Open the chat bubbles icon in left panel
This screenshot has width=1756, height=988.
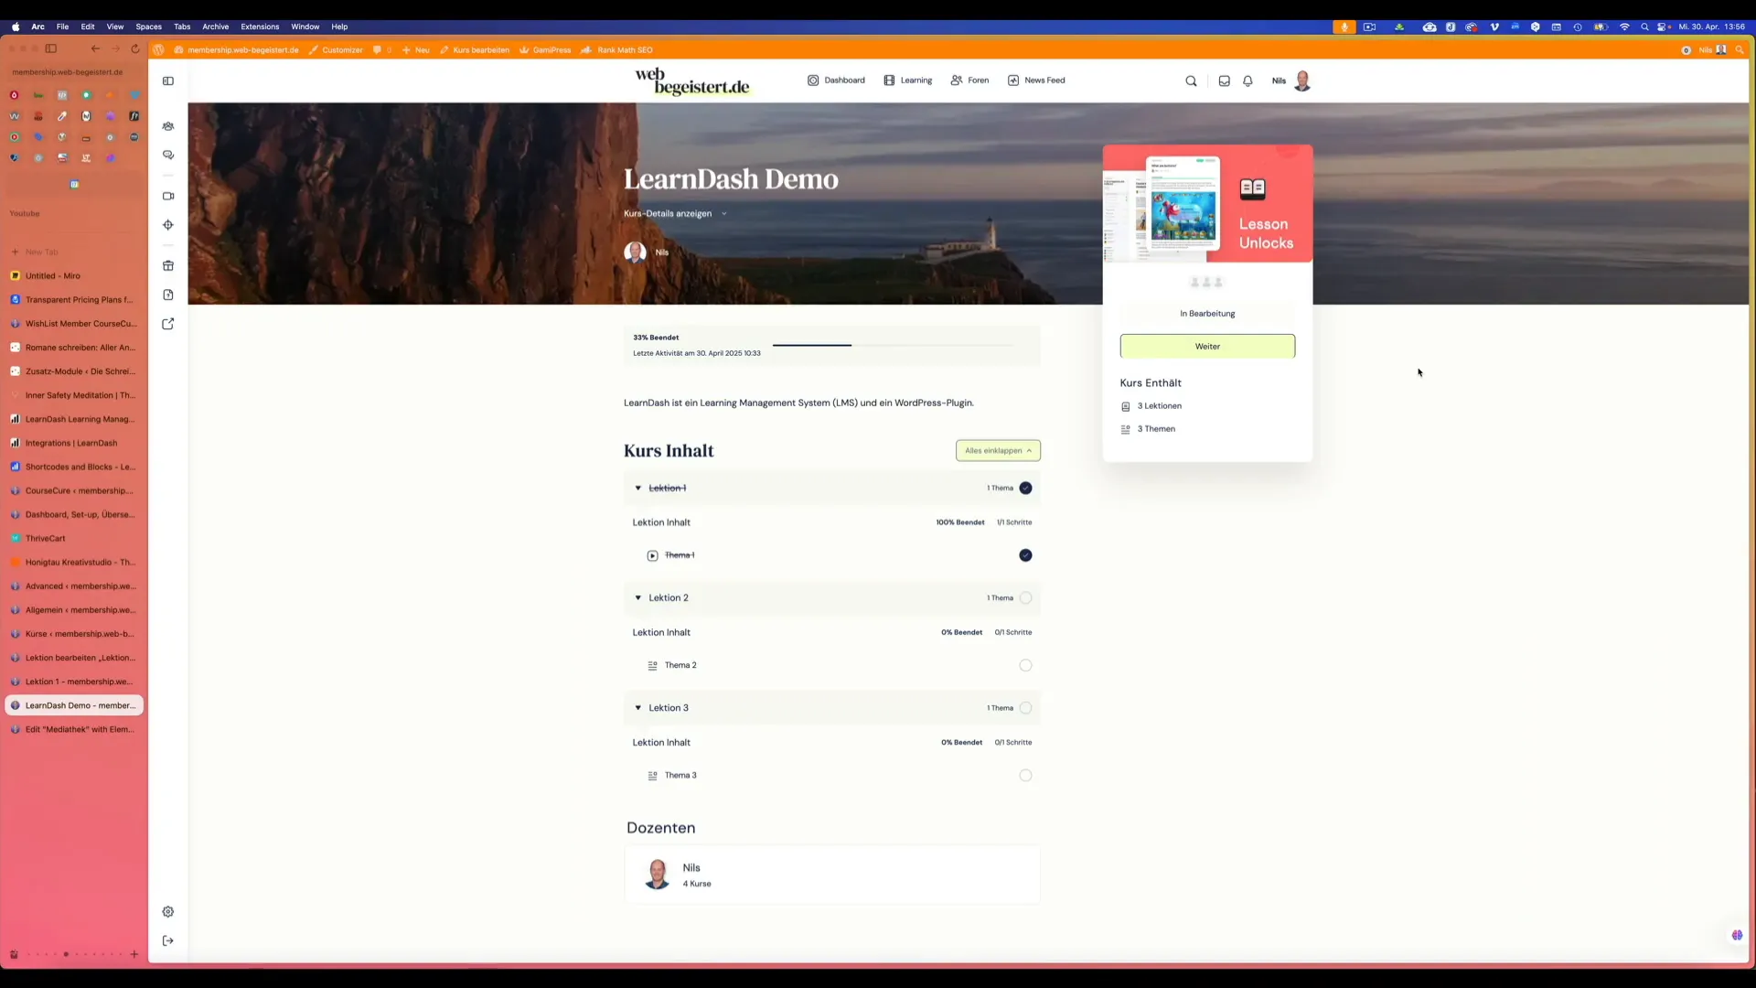click(x=168, y=155)
